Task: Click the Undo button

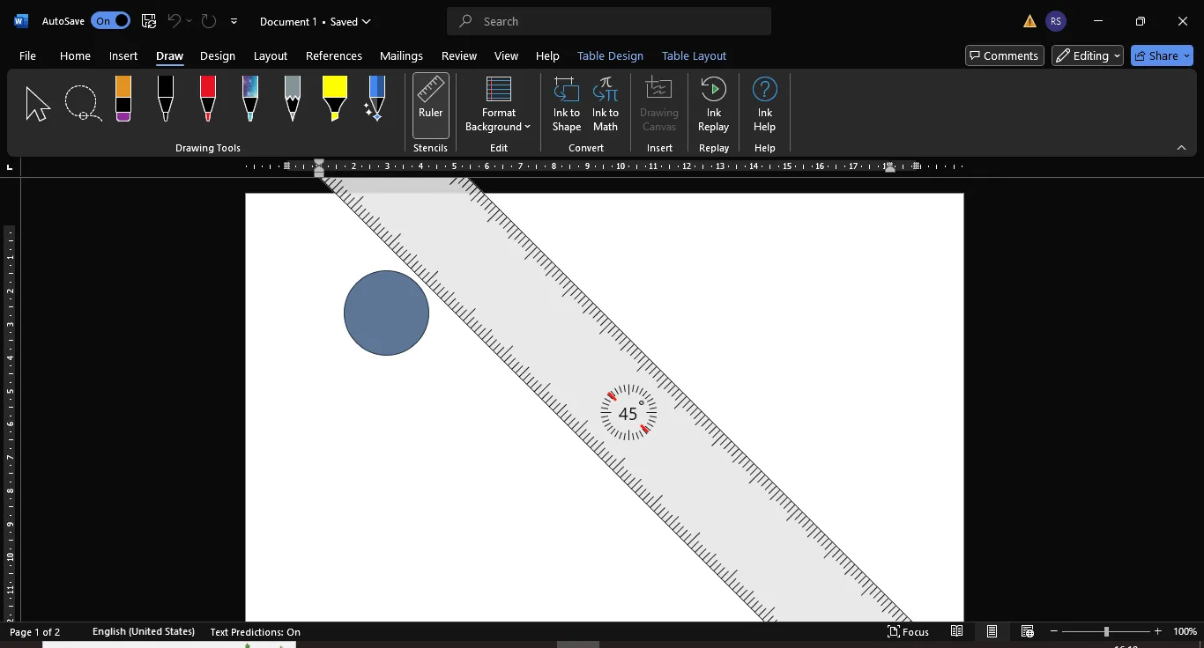Action: coord(175,21)
